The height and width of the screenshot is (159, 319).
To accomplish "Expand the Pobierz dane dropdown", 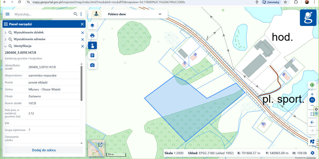I will [x=160, y=14].
